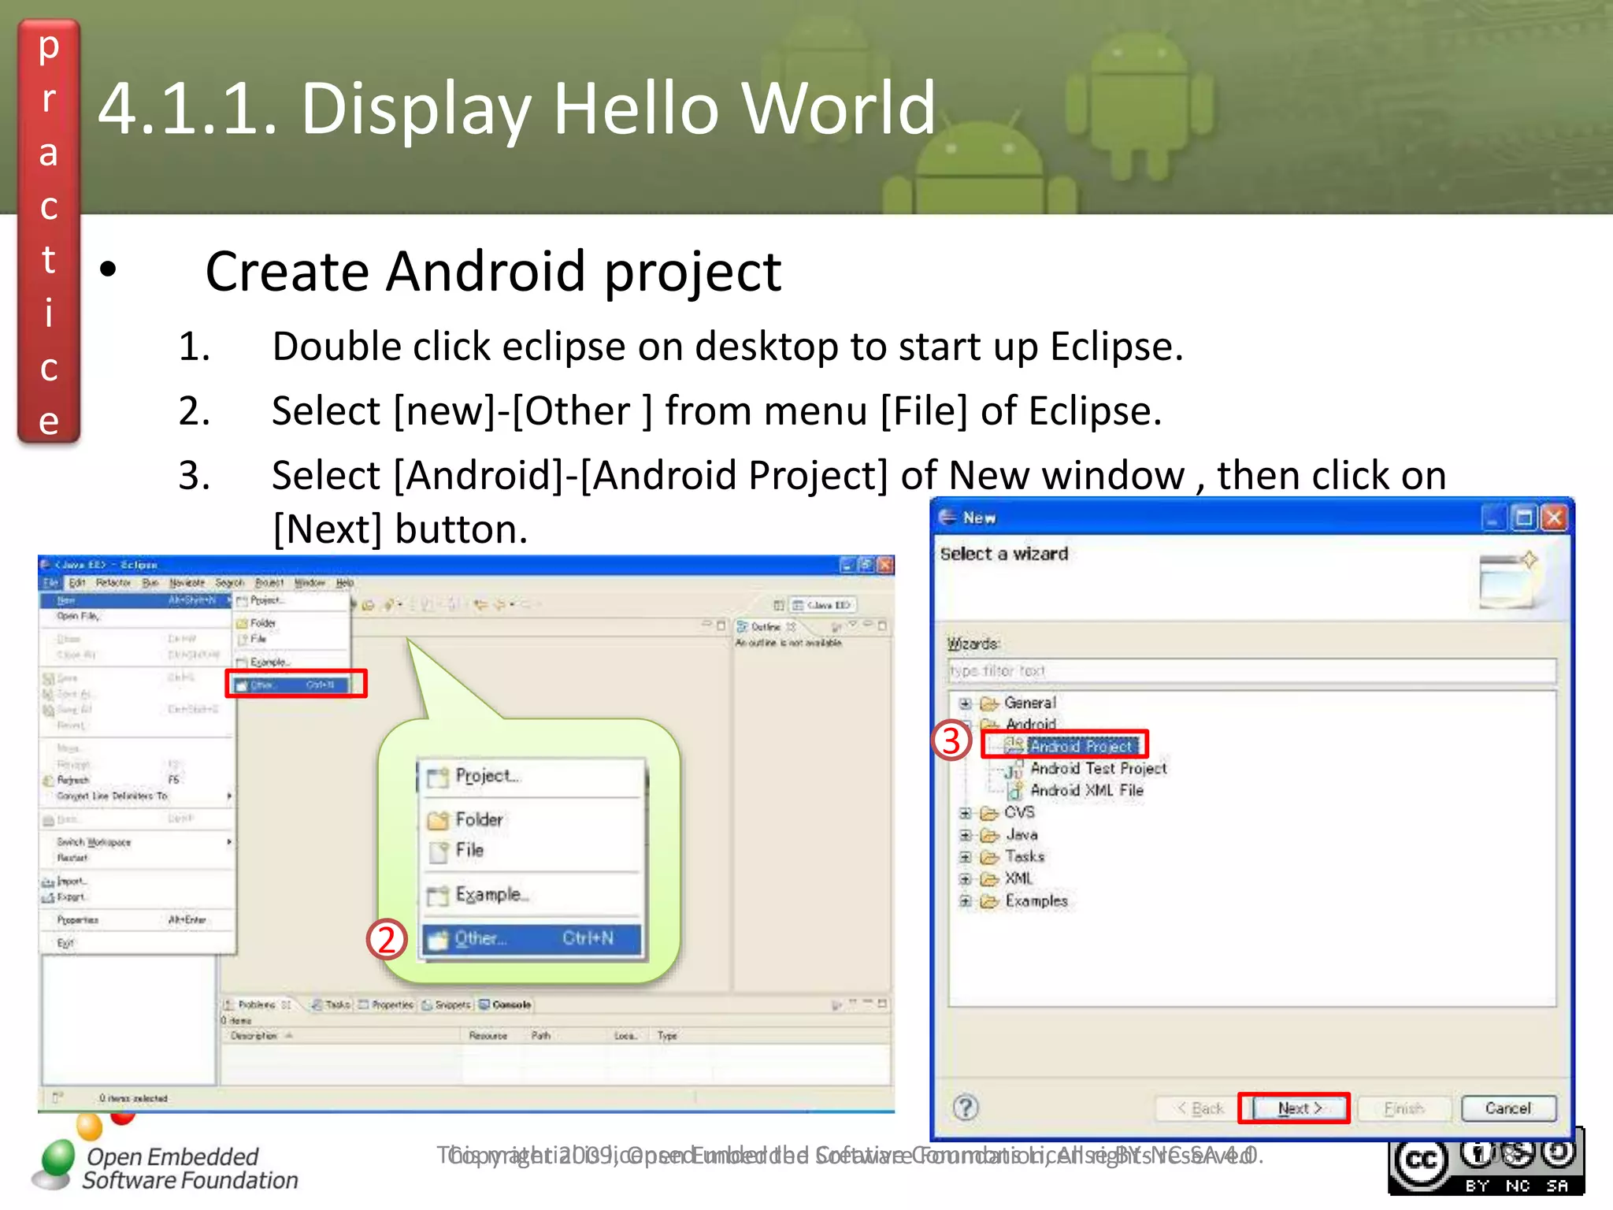Select Other... Ctrl+N in the enlarged callout menu
This screenshot has width=1613, height=1210.
point(532,939)
